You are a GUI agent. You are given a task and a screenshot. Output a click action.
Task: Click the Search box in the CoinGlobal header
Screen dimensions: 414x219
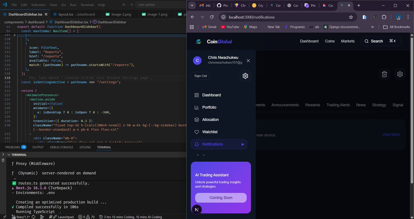[x=381, y=41]
